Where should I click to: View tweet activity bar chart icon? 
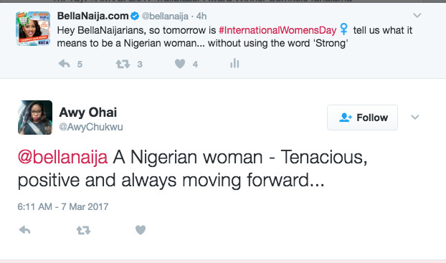[x=234, y=63]
